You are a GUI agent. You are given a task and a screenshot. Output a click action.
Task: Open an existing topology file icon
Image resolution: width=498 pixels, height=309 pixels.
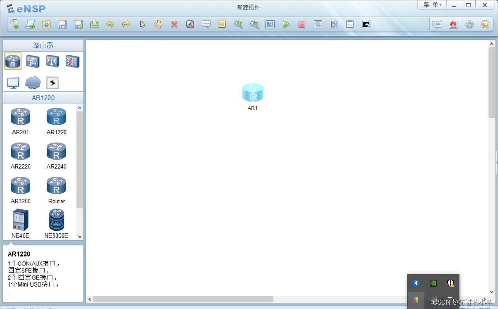tap(46, 24)
